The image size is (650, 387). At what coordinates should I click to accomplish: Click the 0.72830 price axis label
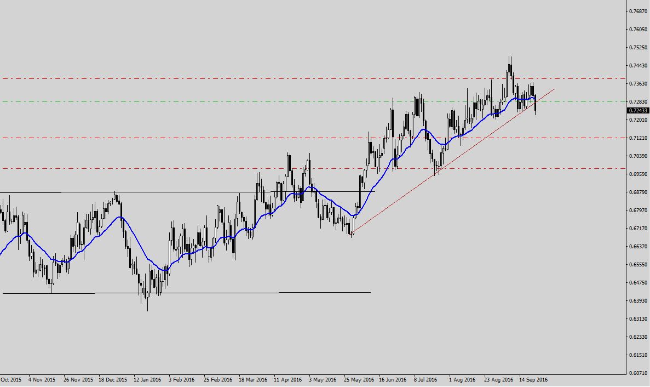pos(639,101)
